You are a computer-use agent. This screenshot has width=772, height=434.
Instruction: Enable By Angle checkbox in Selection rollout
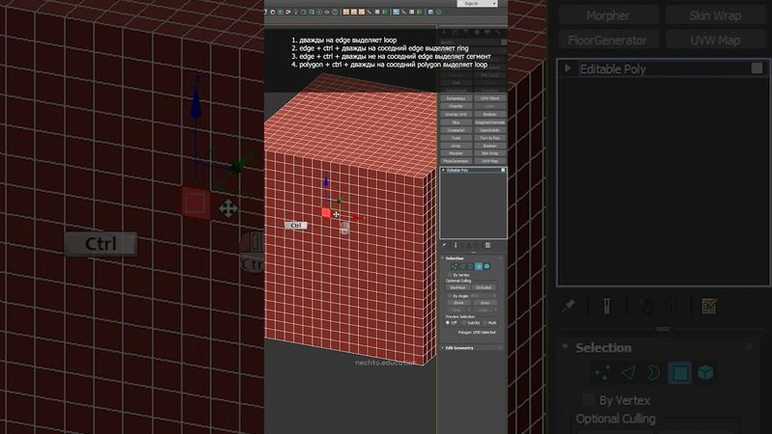[x=450, y=295]
